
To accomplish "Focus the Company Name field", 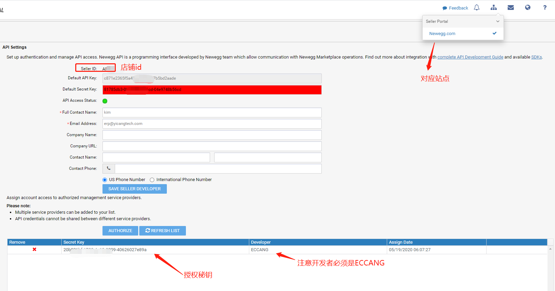I will 212,135.
